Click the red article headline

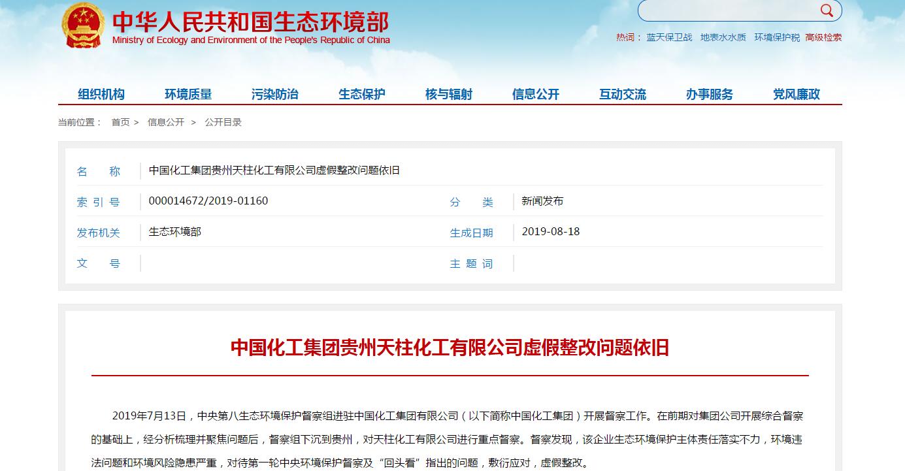tap(450, 347)
